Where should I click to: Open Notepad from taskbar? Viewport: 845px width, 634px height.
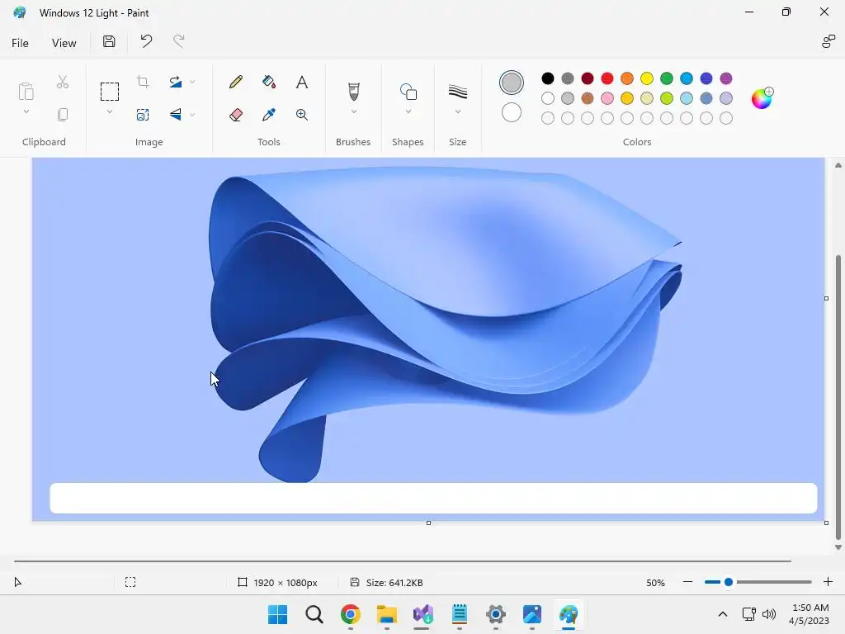pyautogui.click(x=459, y=614)
